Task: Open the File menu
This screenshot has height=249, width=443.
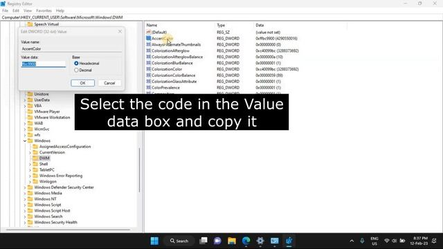Action: 6,11
